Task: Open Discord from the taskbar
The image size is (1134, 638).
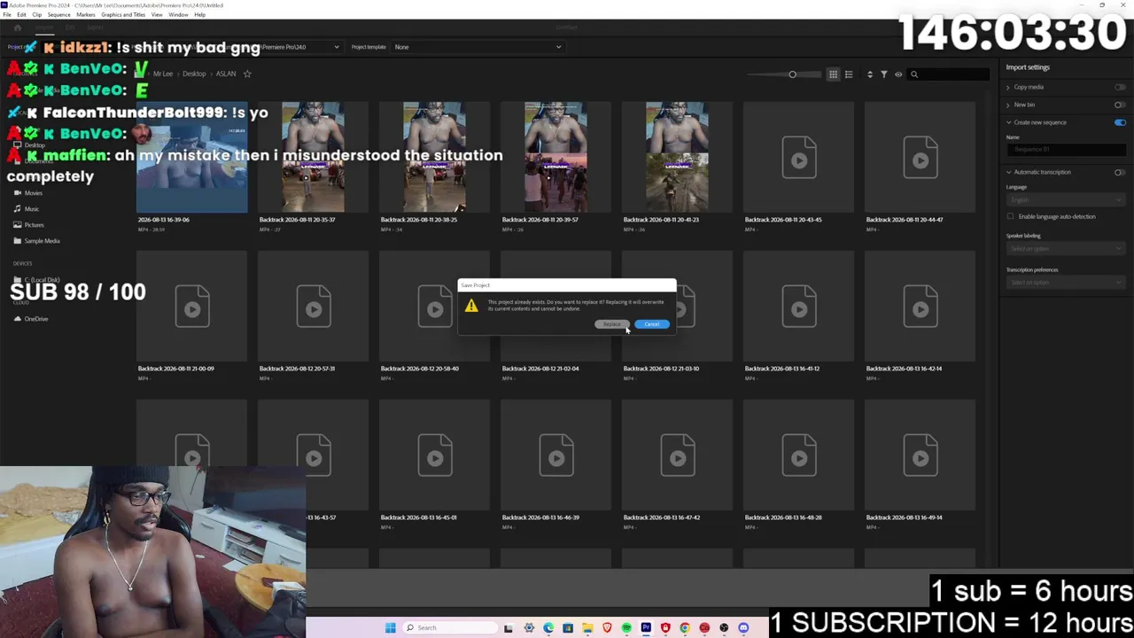Action: (x=743, y=628)
